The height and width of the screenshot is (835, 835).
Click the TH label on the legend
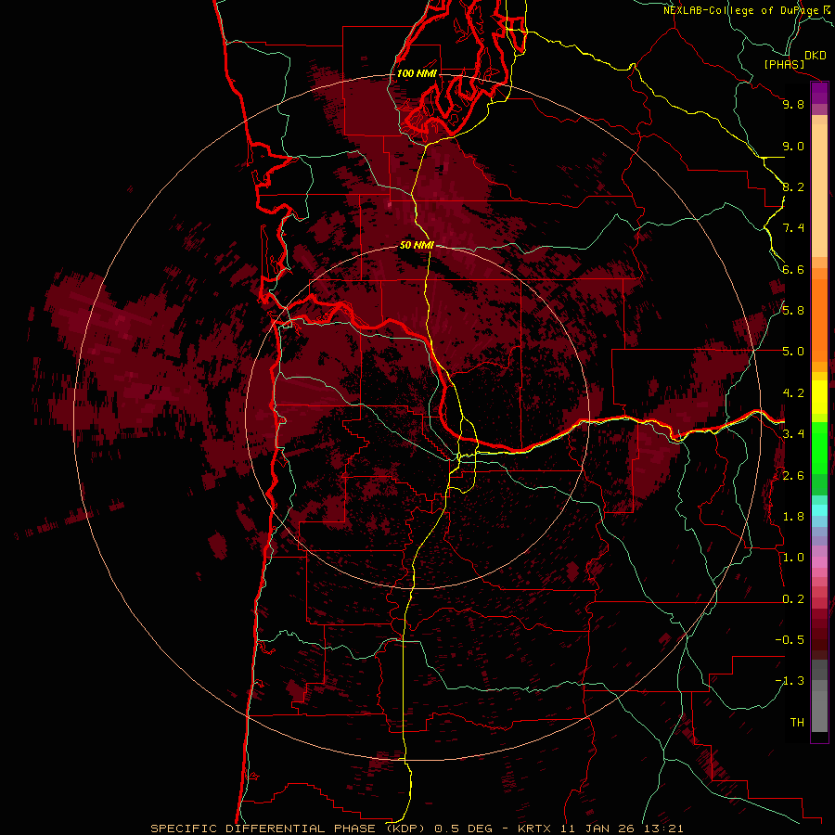tap(797, 723)
